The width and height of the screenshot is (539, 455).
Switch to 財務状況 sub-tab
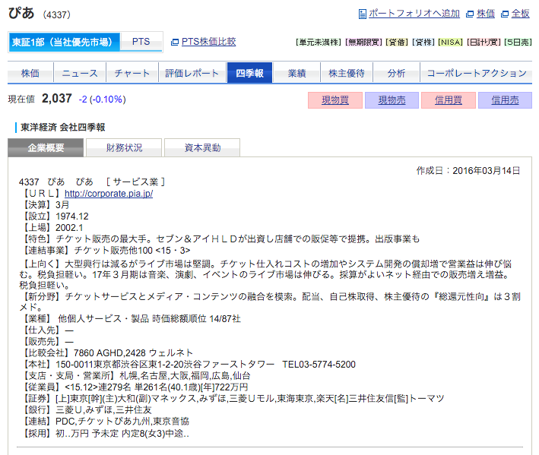(124, 147)
